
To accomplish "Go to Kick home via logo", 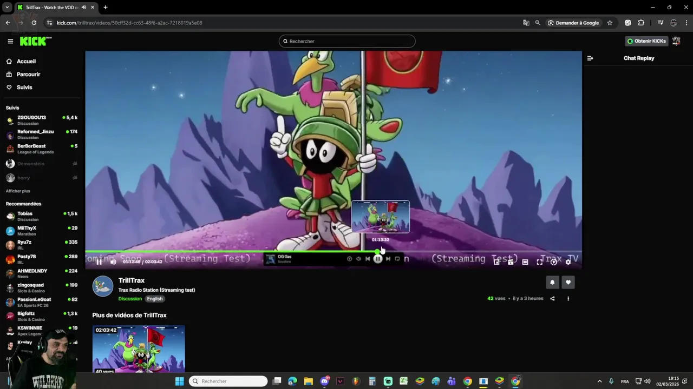I will (x=35, y=41).
